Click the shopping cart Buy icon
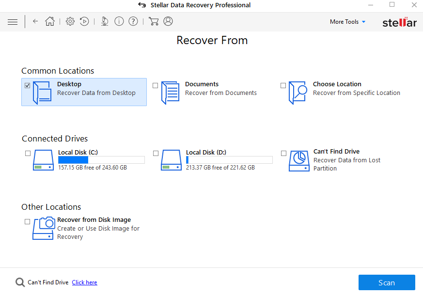Viewport: 423px width, 296px height. coord(154,21)
